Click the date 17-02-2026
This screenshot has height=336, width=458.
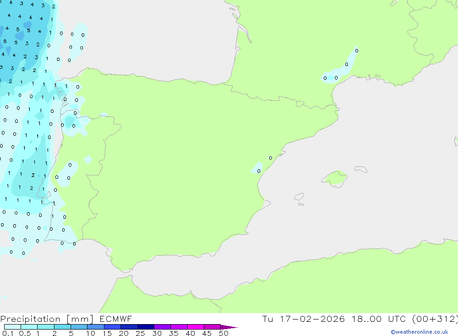pyautogui.click(x=312, y=319)
